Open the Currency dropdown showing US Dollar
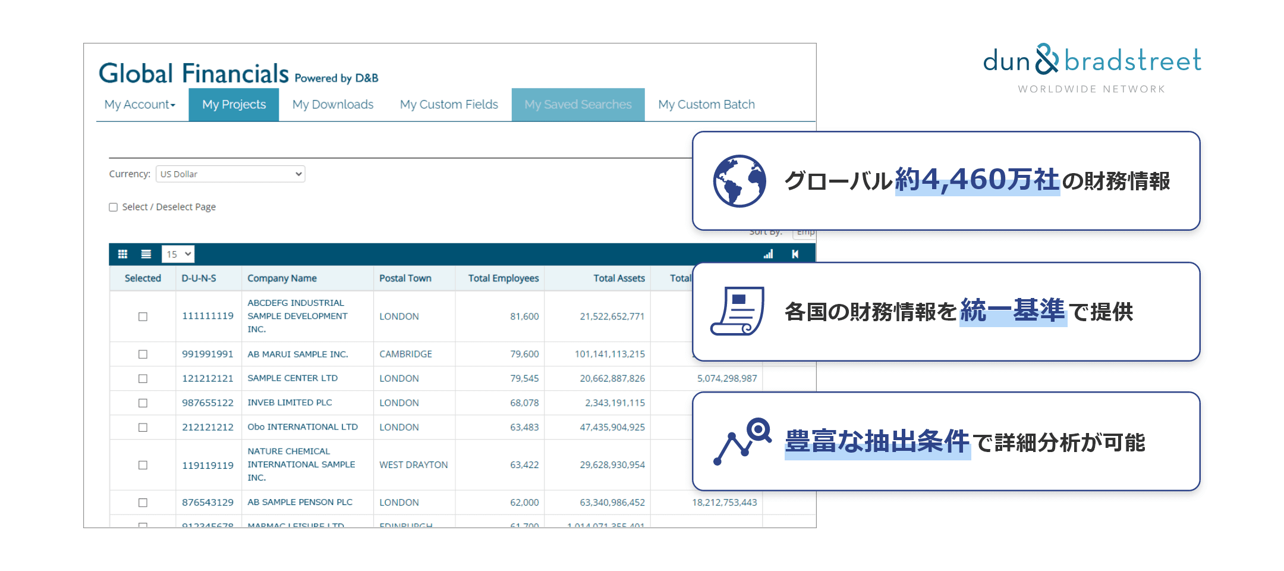 (229, 174)
